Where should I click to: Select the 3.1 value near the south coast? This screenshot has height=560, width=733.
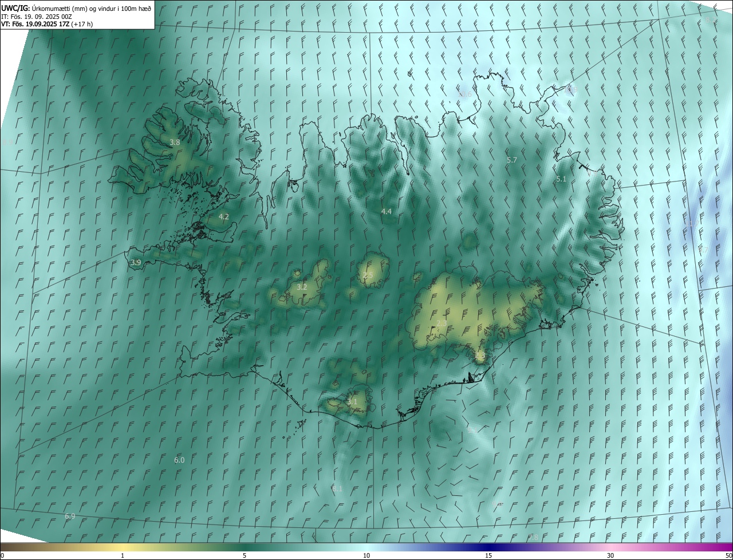[352, 401]
